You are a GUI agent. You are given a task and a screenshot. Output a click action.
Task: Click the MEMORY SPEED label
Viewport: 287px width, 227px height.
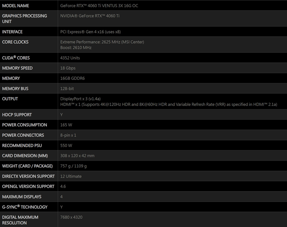click(17, 68)
